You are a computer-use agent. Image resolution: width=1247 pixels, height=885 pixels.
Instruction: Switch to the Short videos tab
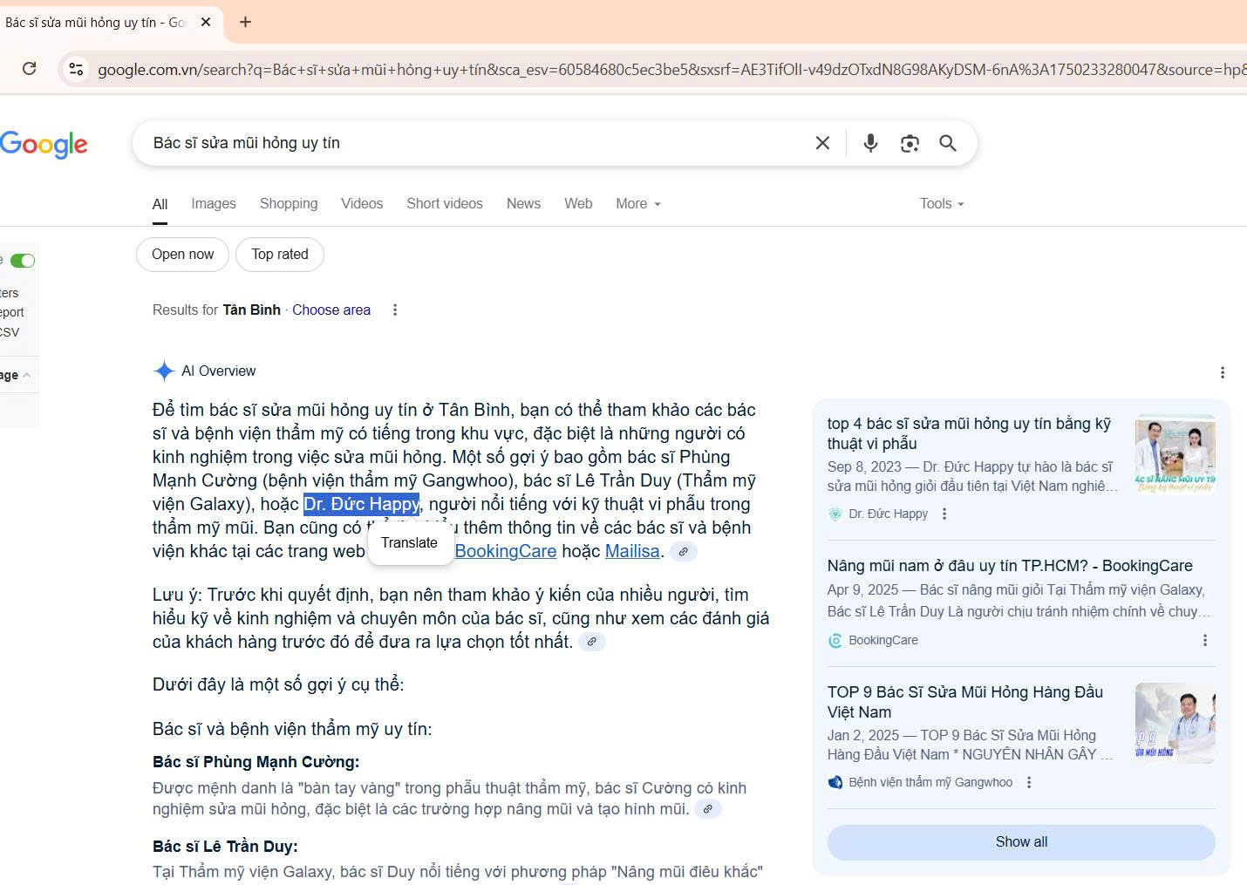pyautogui.click(x=445, y=204)
